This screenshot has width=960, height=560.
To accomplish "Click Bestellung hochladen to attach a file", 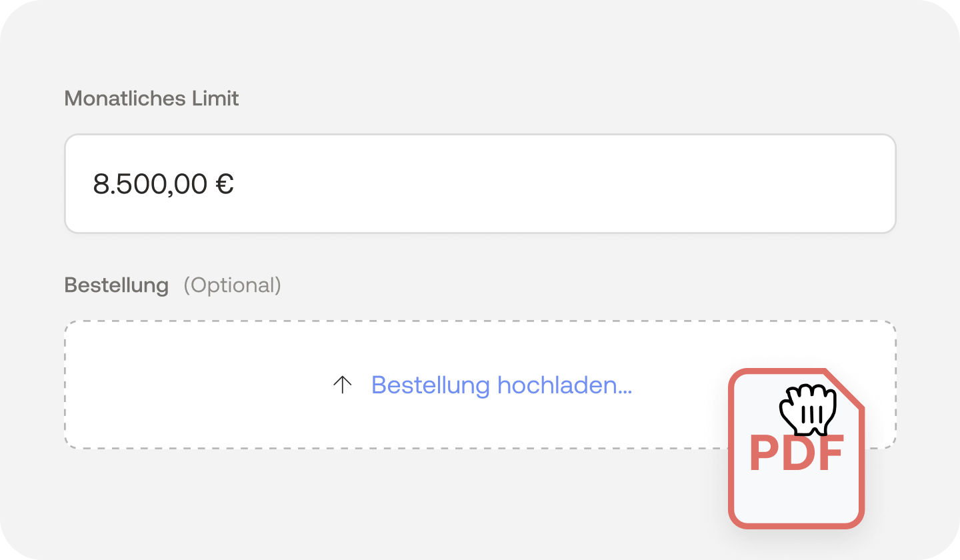I will (x=502, y=385).
